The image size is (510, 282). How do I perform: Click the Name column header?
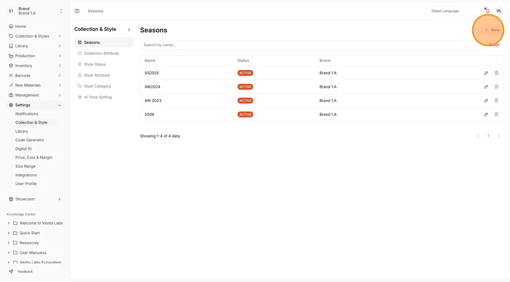coord(150,61)
